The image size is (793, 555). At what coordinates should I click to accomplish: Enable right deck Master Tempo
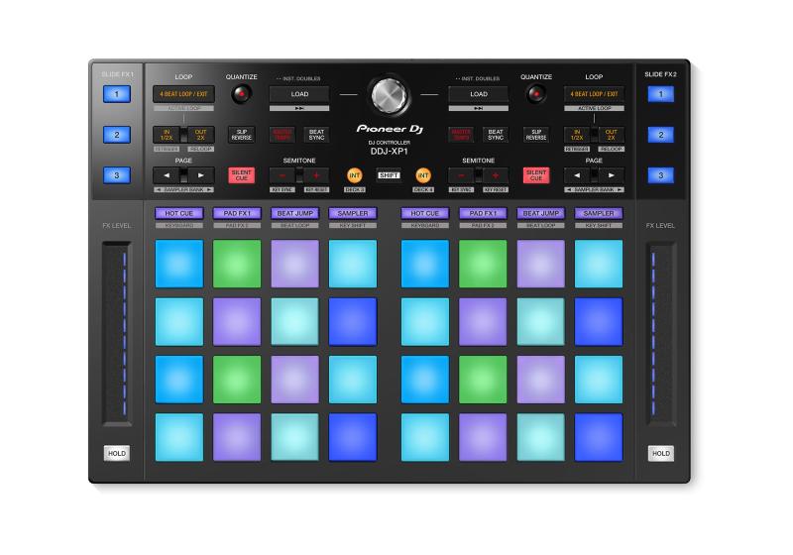point(461,135)
